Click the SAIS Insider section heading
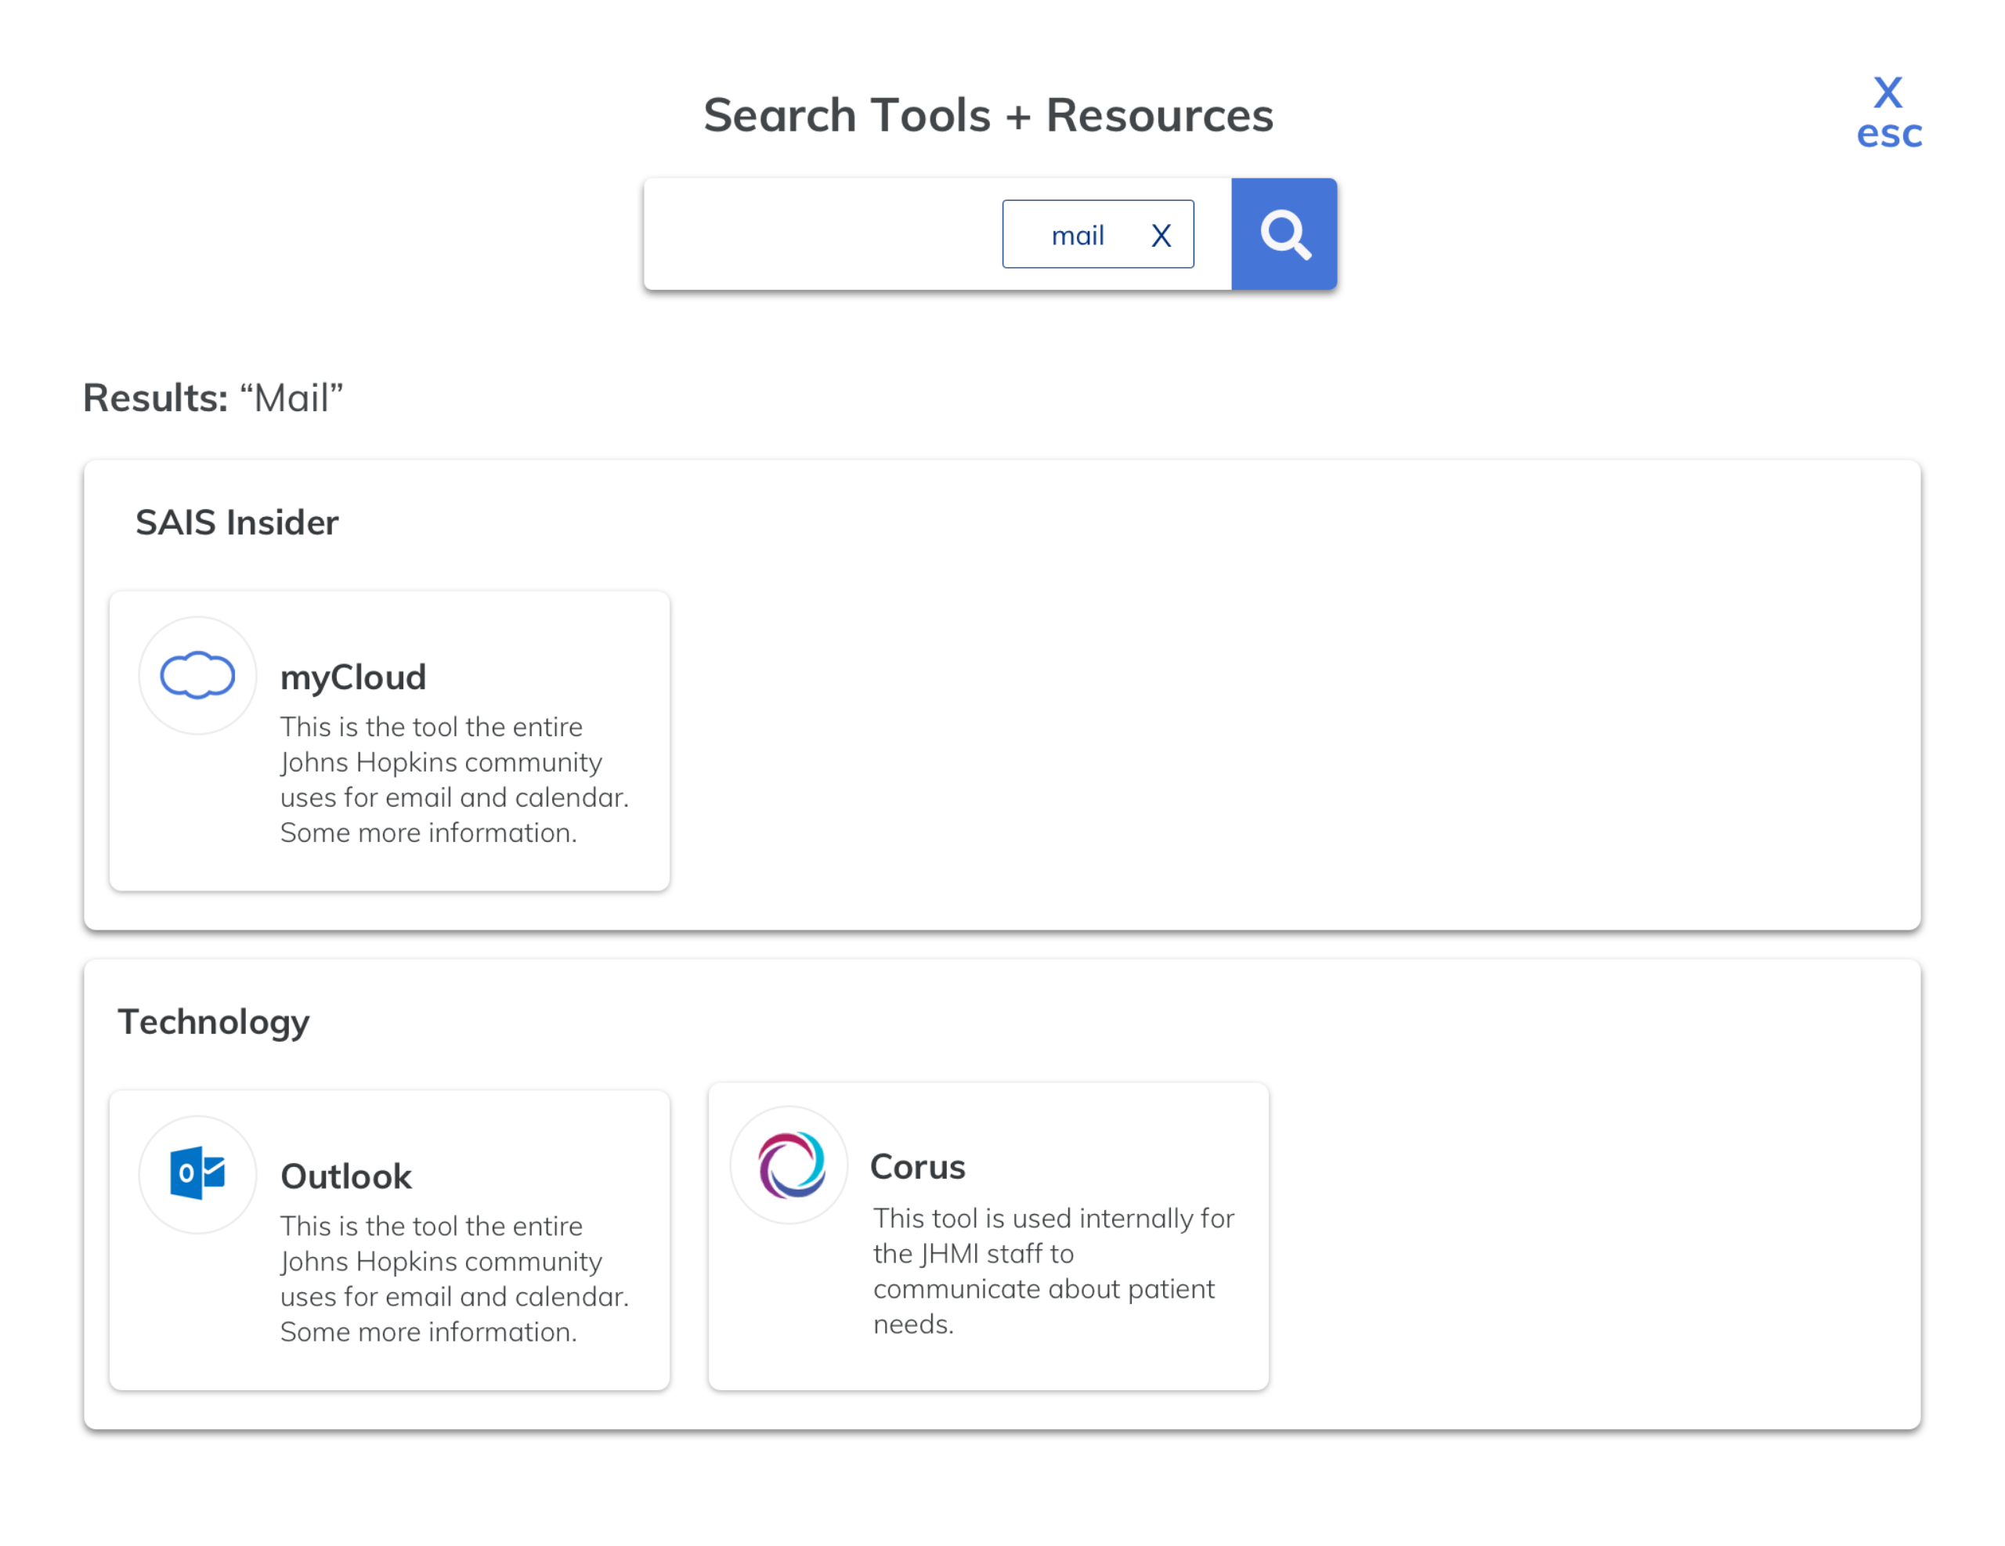 (x=237, y=522)
